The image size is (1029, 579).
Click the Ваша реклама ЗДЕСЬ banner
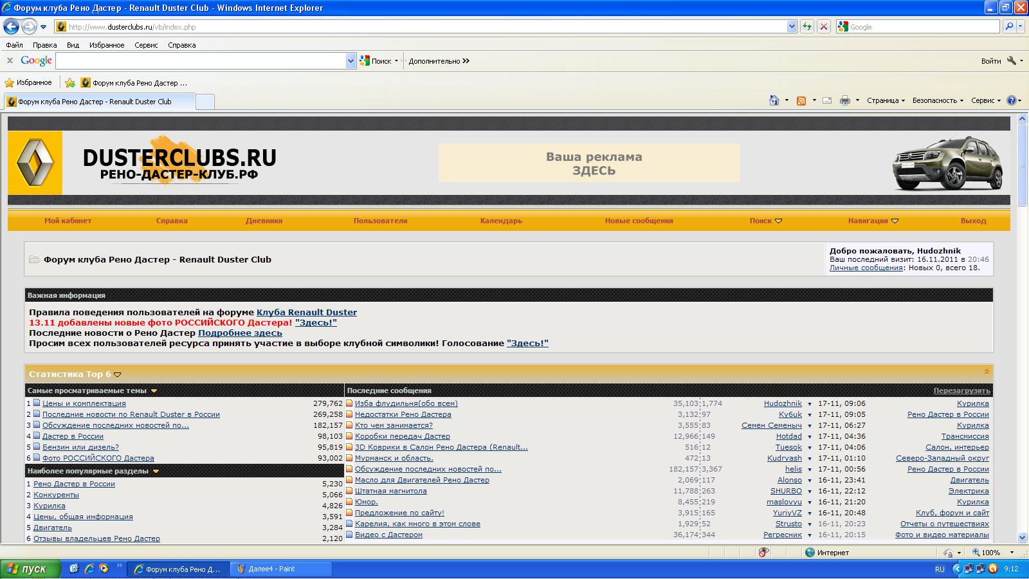pos(588,163)
